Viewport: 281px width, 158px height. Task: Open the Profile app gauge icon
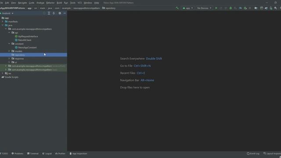pos(240,8)
